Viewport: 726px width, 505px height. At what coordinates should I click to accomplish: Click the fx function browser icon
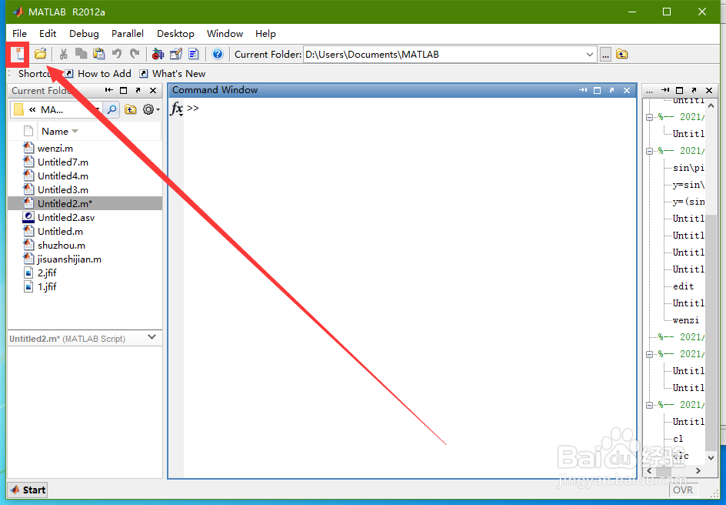point(176,109)
